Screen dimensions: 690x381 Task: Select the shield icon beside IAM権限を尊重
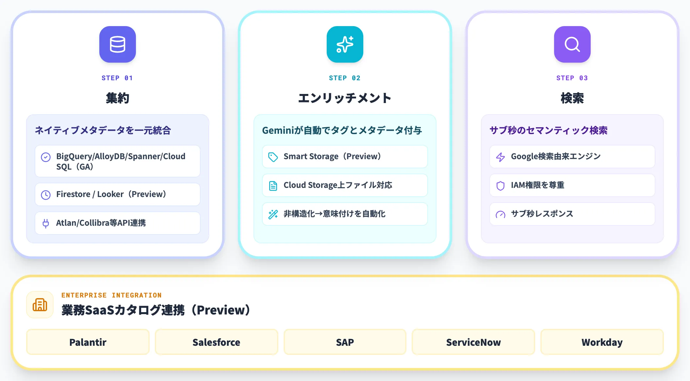501,185
